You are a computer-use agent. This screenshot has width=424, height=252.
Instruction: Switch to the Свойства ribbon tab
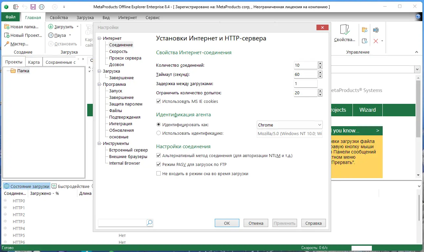(59, 17)
